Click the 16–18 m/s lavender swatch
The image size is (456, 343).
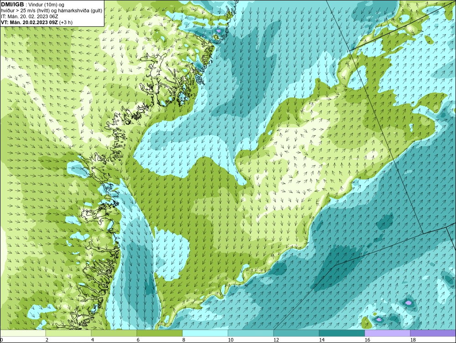point(387,333)
